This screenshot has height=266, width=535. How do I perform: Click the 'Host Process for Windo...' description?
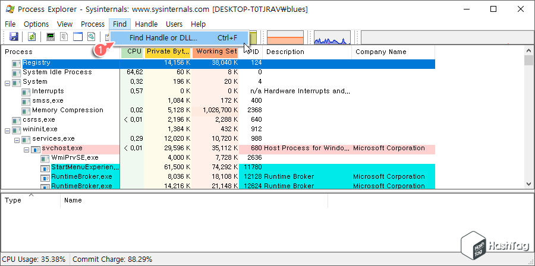[307, 148]
